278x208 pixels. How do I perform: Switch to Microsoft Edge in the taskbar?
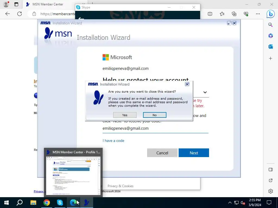pyautogui.click(x=73, y=203)
